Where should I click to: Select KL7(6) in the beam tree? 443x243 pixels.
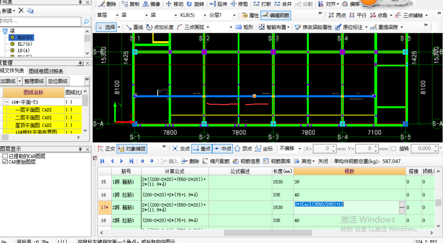click(24, 44)
